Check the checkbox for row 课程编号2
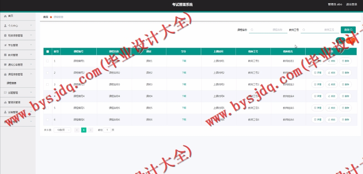The width and height of the screenshot is (363, 174). coord(47,73)
